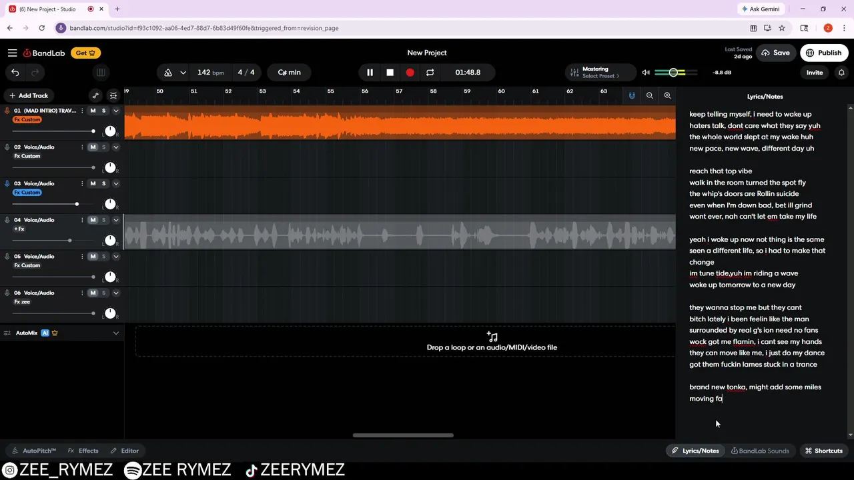
Task: Expand track 06 chevron
Action: point(116,293)
